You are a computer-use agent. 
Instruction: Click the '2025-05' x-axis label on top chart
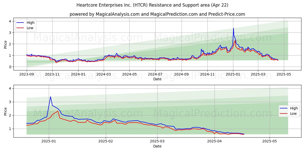(284, 75)
